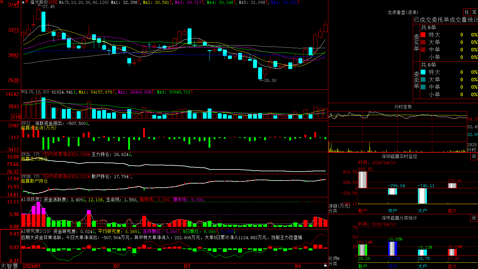
Task: Click the 近期大资金非常活跃 summary text line
Action: click(162, 237)
